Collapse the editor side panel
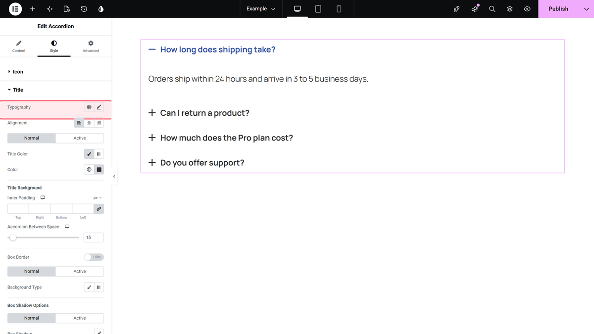The image size is (594, 334). pyautogui.click(x=114, y=176)
